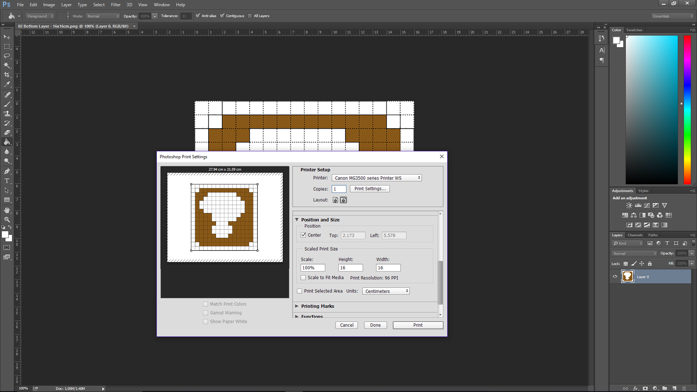697x392 pixels.
Task: Switch to the Channels tab
Action: click(x=635, y=235)
